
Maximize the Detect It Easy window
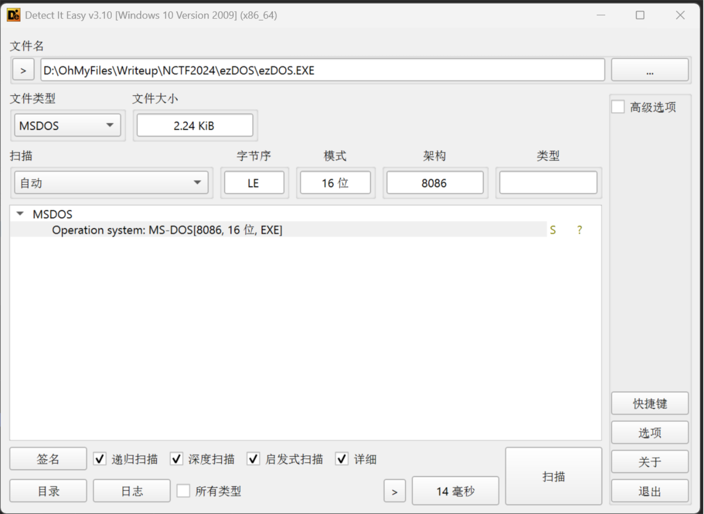[x=640, y=15]
